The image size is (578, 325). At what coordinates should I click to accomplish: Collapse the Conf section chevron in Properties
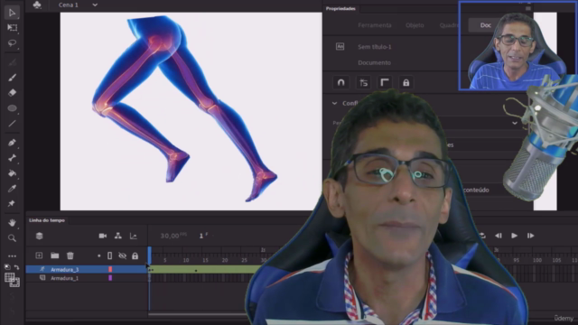(x=334, y=103)
